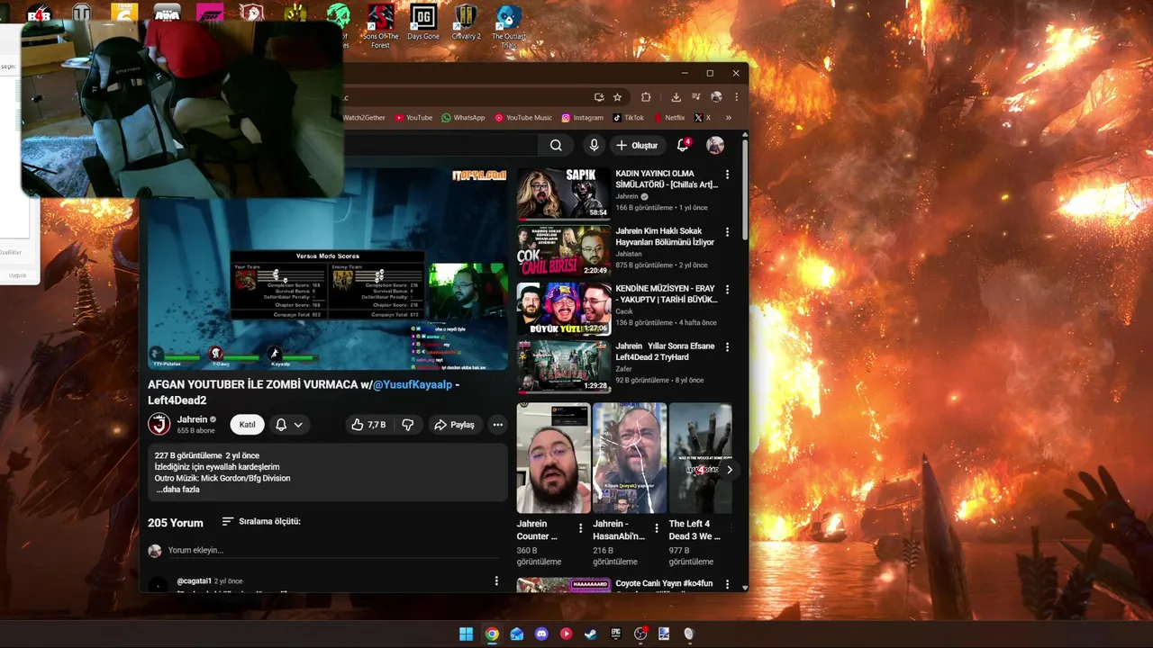This screenshot has height=648, width=1153.
Task: Open options for KADIN YAYINCI OLMA video
Action: click(727, 174)
